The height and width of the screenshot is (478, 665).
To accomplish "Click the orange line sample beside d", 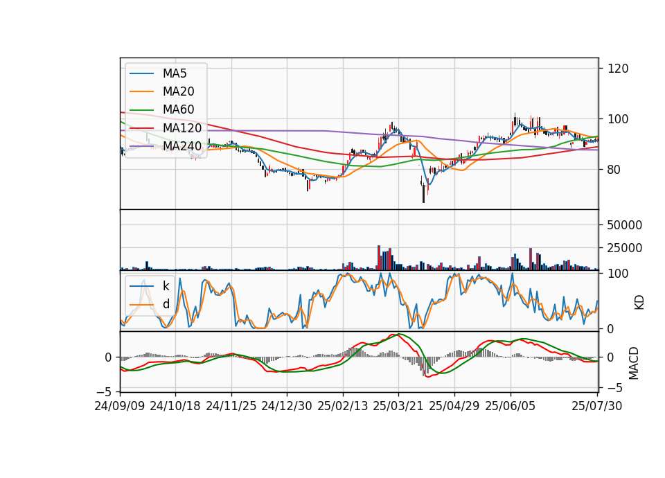I will click(x=141, y=305).
